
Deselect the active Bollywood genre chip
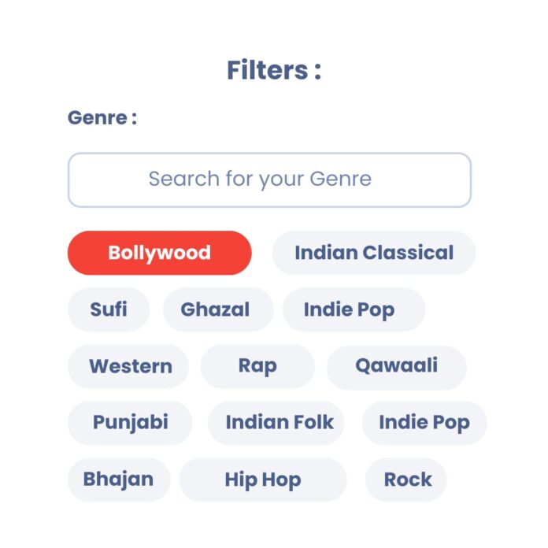click(x=159, y=253)
